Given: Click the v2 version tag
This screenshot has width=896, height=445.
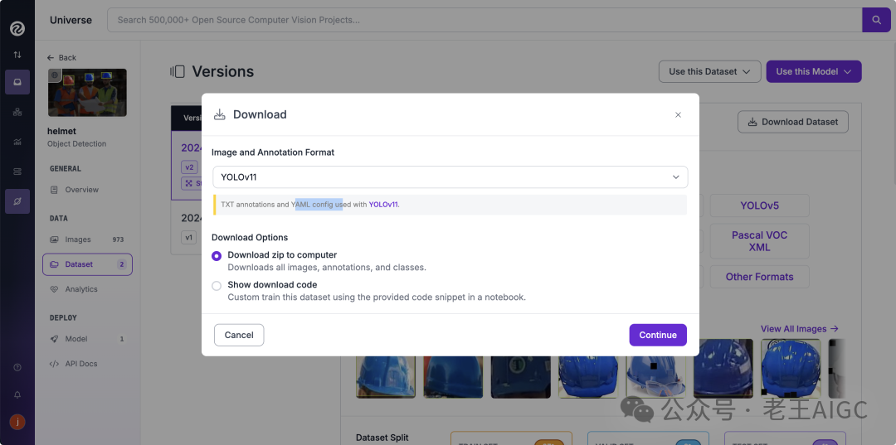Looking at the screenshot, I should tap(189, 167).
